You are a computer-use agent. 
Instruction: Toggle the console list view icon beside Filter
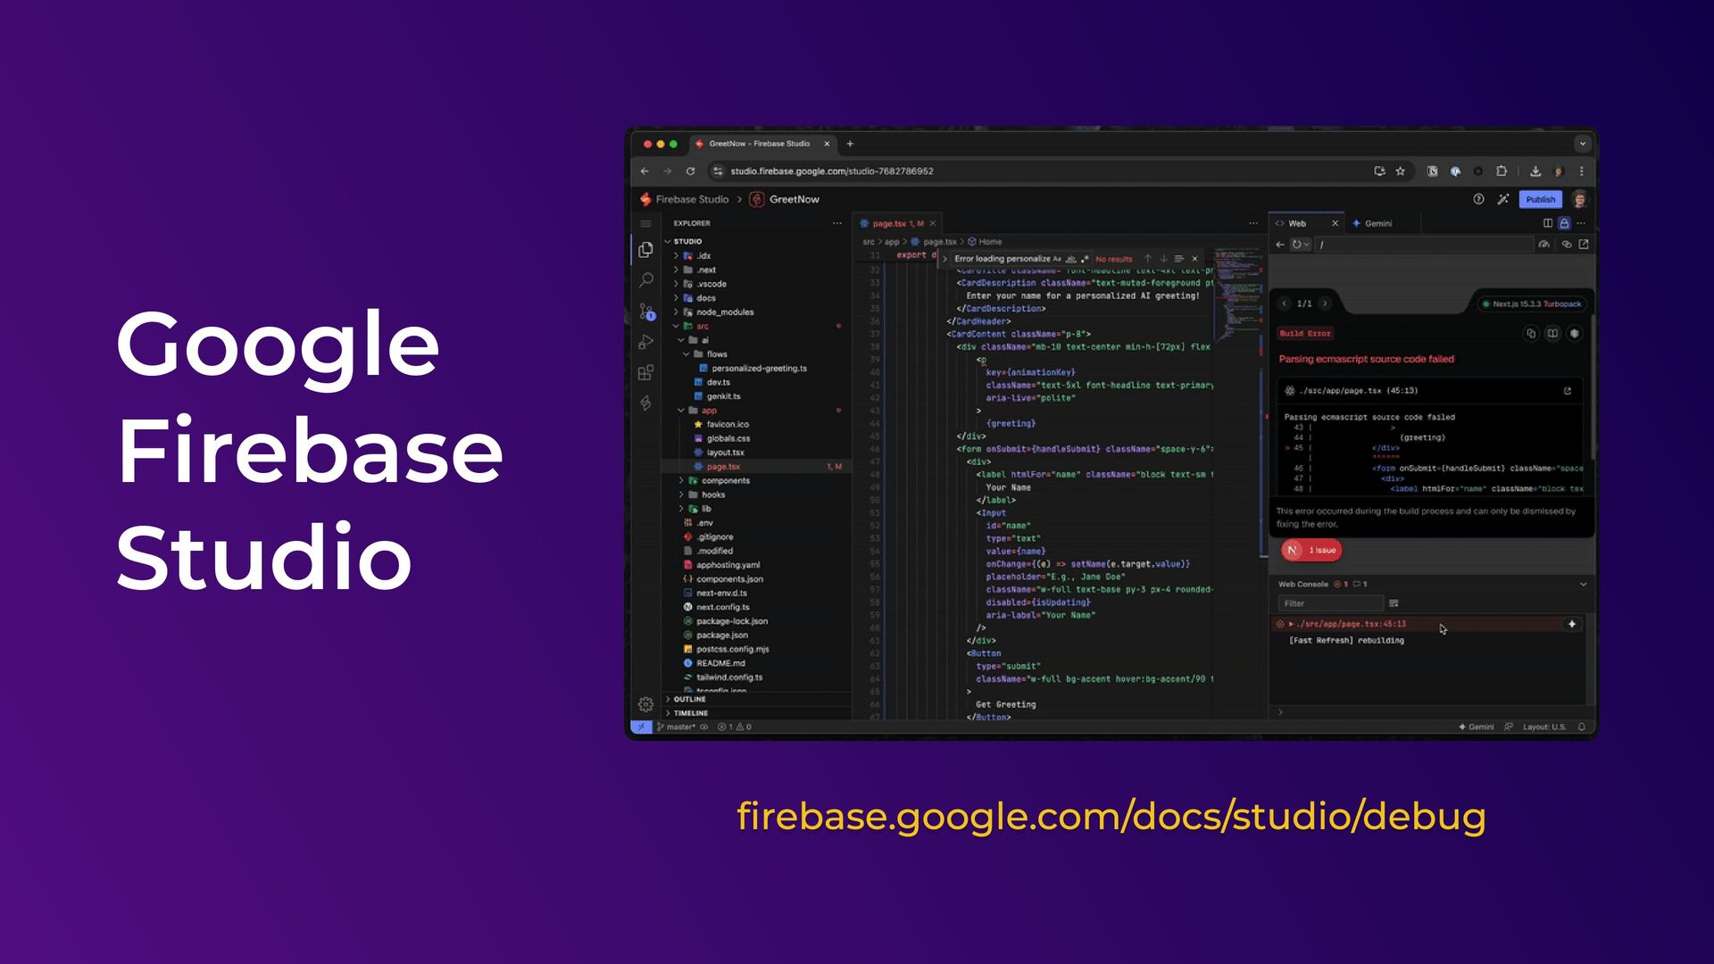click(1394, 603)
